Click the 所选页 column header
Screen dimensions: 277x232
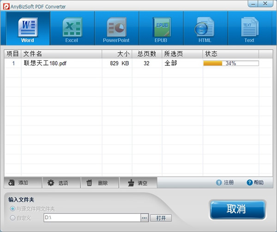[x=182, y=54]
